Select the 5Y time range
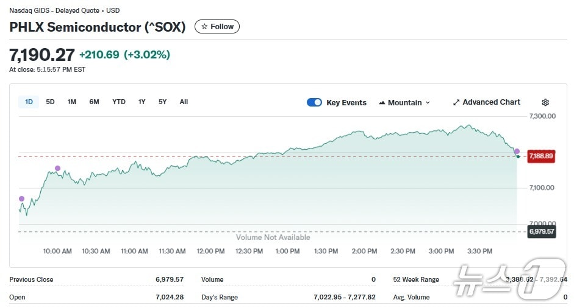Screen dimensions: 574x308 point(162,102)
